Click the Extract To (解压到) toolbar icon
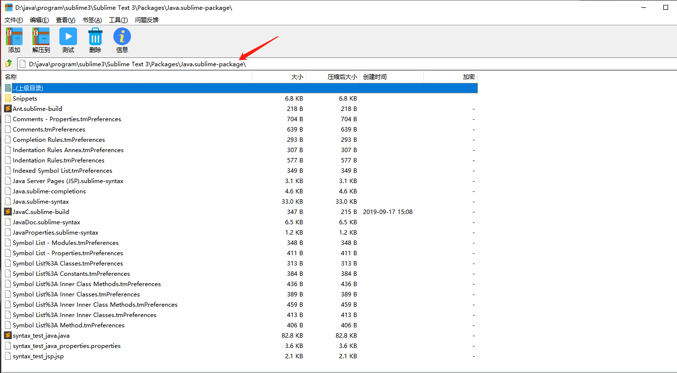This screenshot has height=373, width=677. (41, 37)
